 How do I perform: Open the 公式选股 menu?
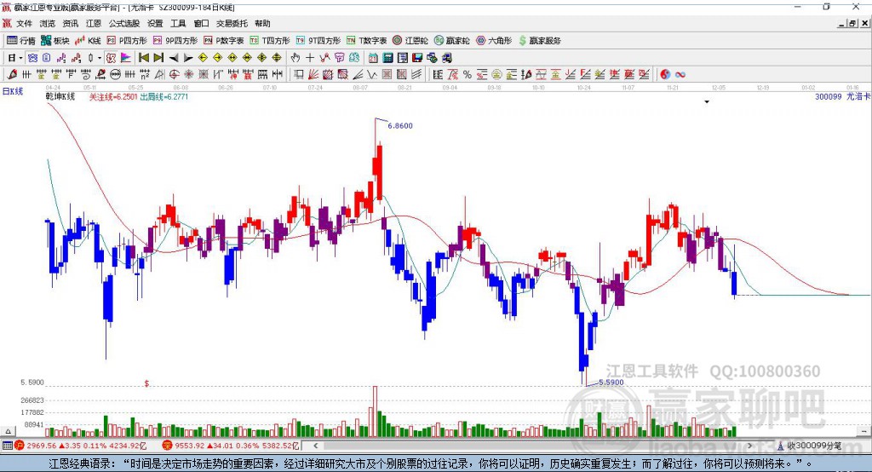point(124,23)
